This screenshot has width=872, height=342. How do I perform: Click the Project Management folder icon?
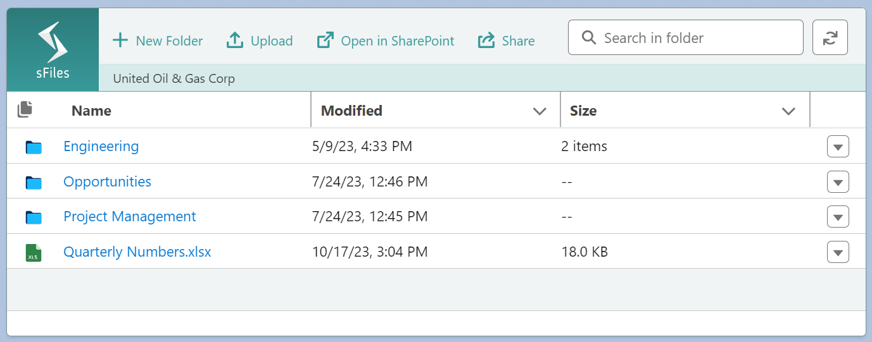(x=34, y=217)
